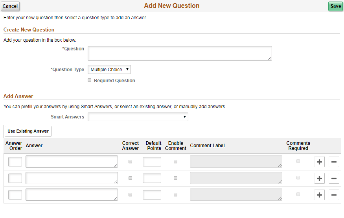Expand the Smart Answers dropdown
This screenshot has width=344, height=218.
(x=138, y=117)
